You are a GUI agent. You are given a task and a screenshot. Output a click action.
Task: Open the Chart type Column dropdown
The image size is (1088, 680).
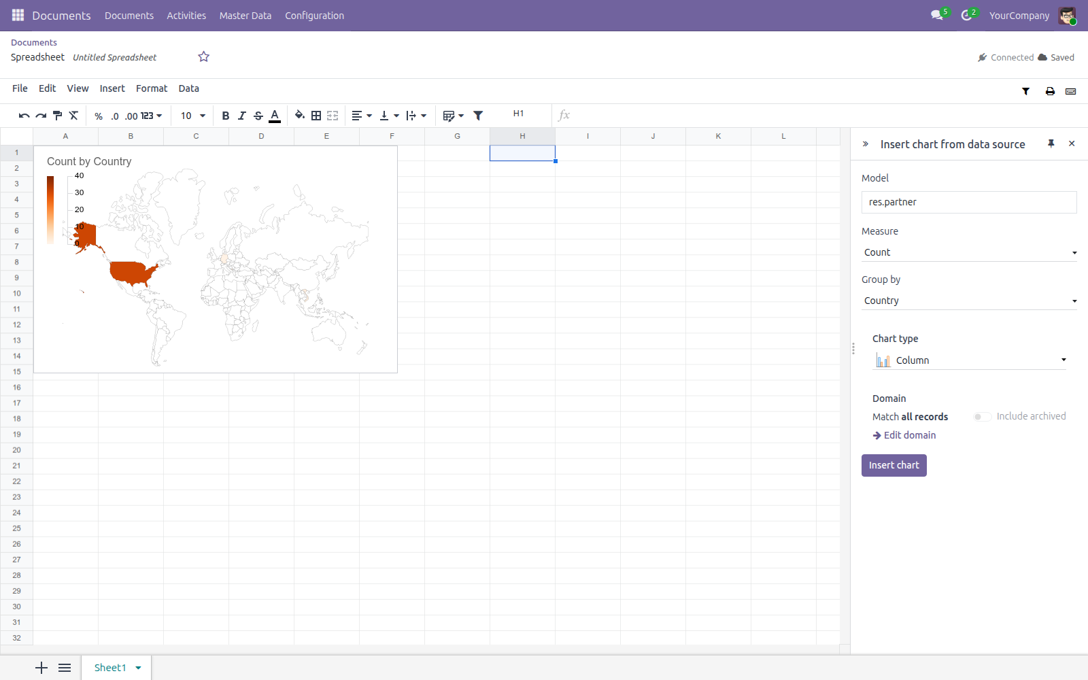click(969, 360)
